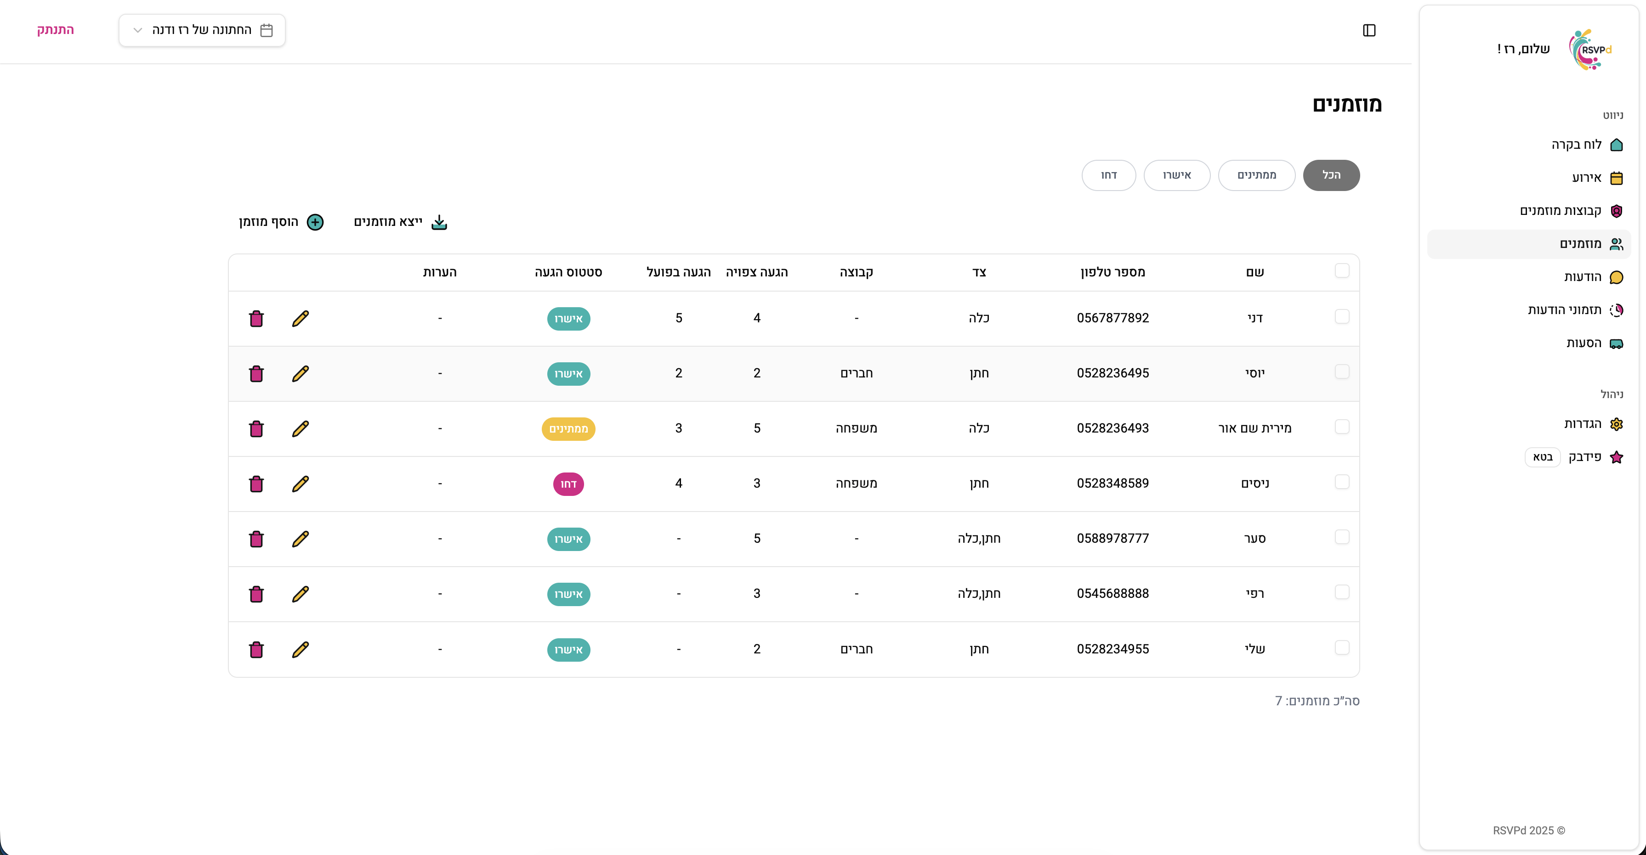1646x855 pixels.
Task: Show only אישרו guests
Action: tap(1176, 175)
